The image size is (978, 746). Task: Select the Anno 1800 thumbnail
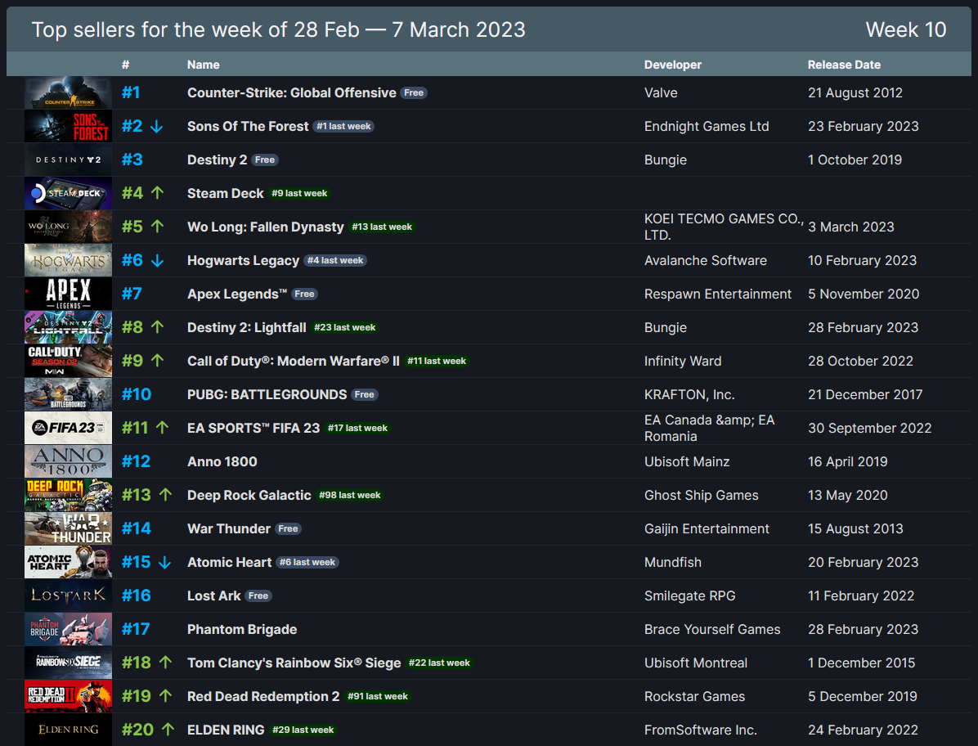tap(68, 461)
